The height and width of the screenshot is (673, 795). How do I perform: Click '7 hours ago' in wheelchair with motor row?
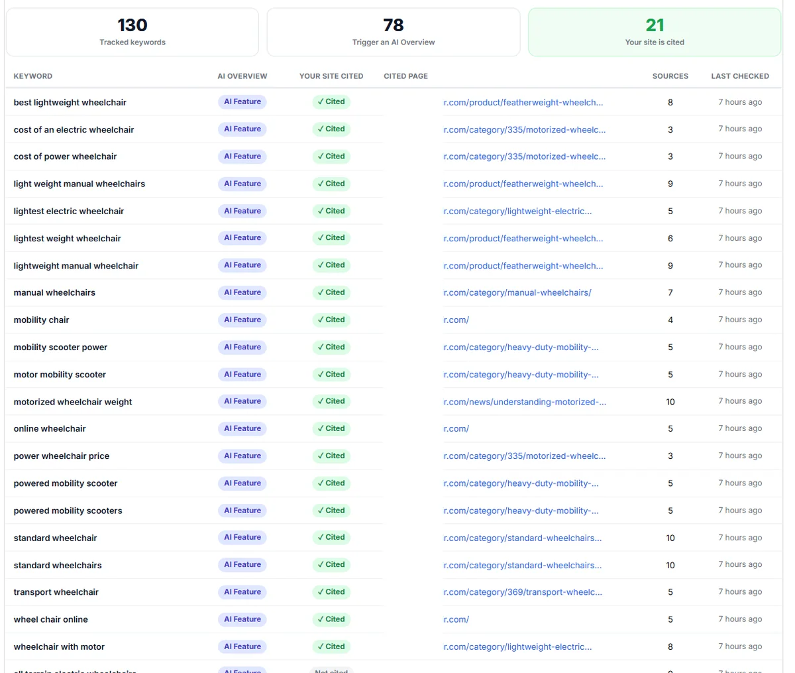(x=740, y=646)
